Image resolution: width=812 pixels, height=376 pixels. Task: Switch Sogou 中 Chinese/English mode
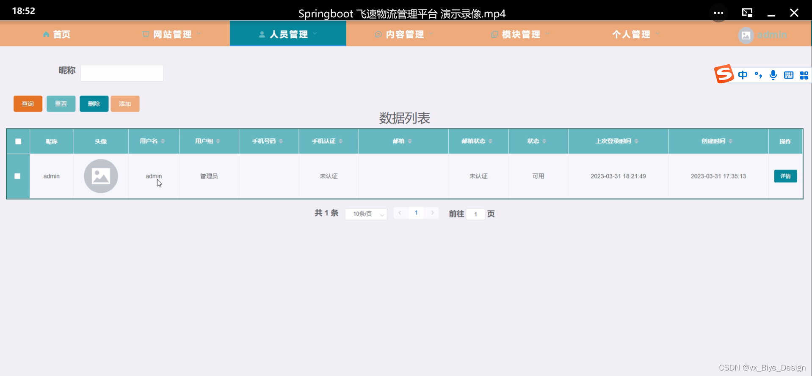pyautogui.click(x=743, y=75)
